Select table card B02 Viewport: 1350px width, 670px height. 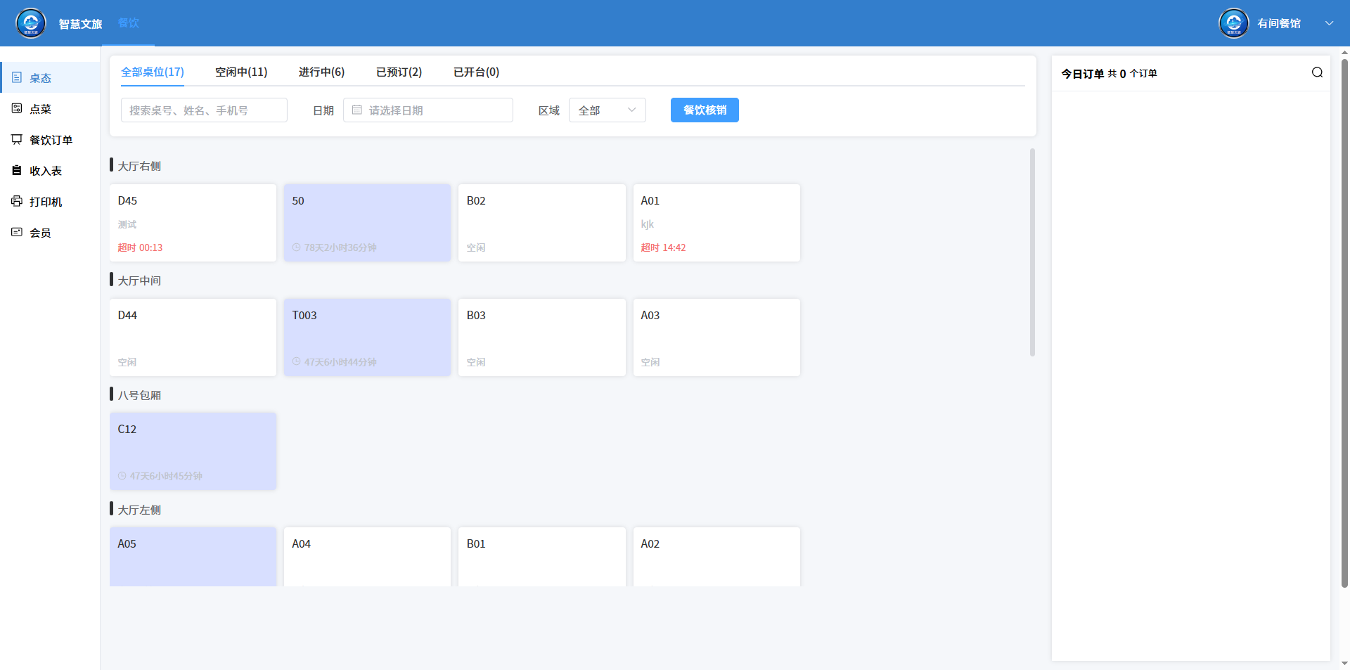[542, 223]
